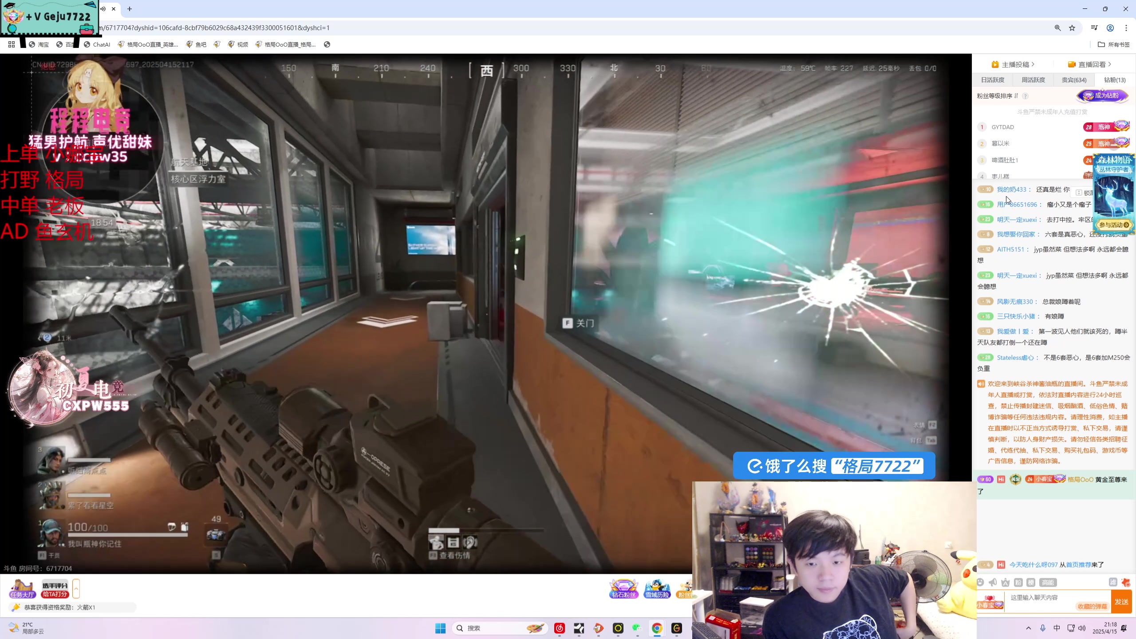The width and height of the screenshot is (1136, 639).
Task: Open NetEase Cloud Music from taskbar
Action: pos(560,628)
